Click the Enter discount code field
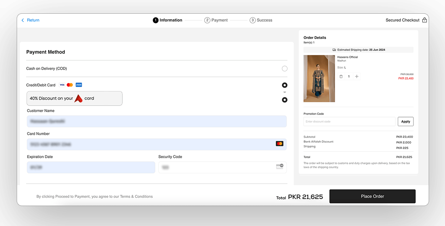 point(349,121)
